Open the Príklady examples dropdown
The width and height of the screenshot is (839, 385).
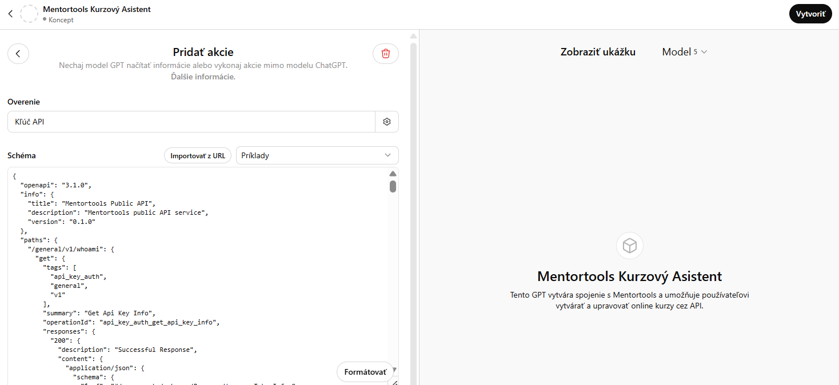click(317, 155)
